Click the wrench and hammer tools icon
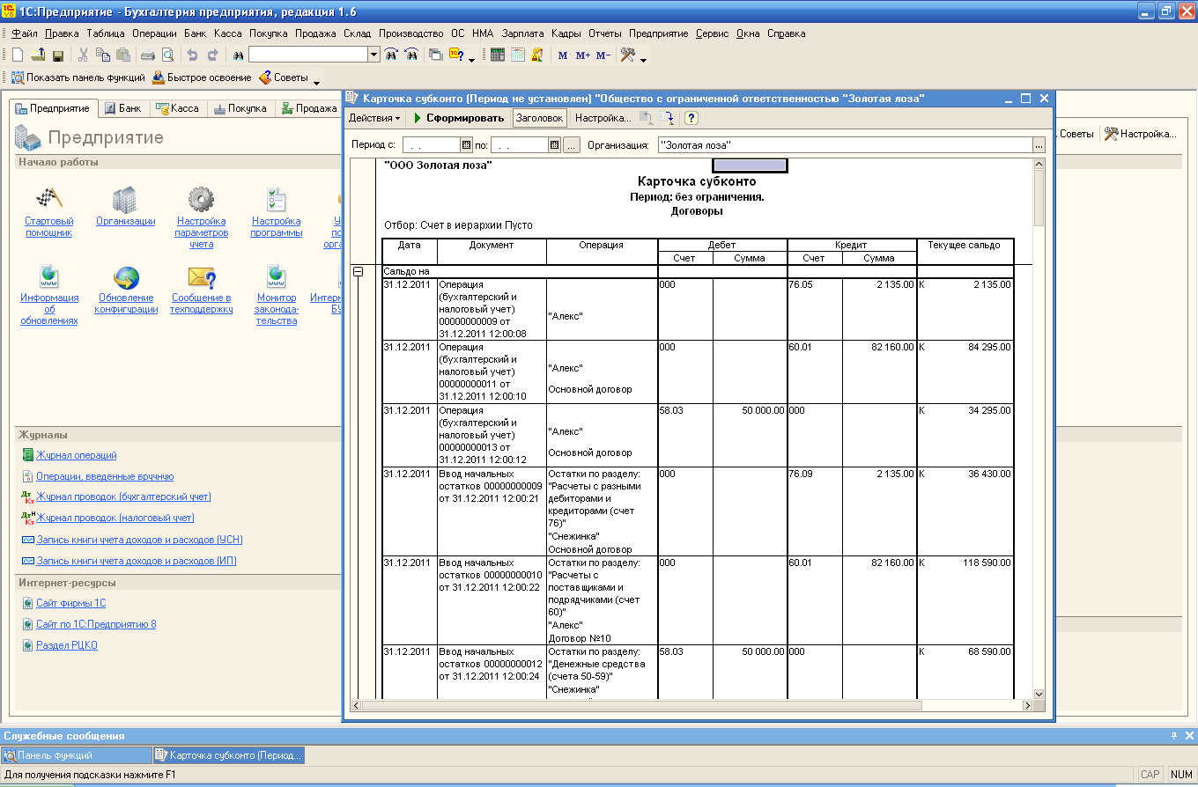This screenshot has width=1198, height=787. [628, 55]
